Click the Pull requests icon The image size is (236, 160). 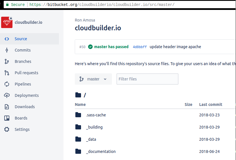coord(7,73)
